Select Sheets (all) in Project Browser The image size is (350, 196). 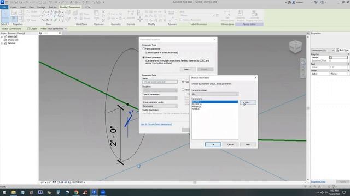(13, 40)
